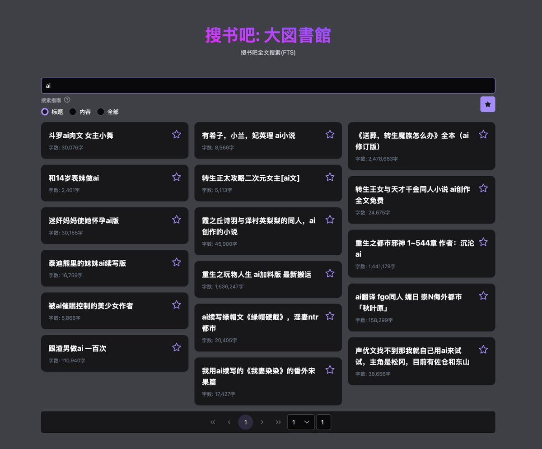Select the 全部 search scope radio
Screen dimensions: 542x449
[101, 112]
